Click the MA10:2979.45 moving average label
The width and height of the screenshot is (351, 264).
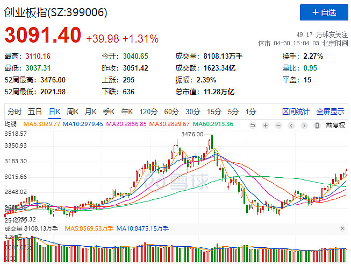pos(83,124)
